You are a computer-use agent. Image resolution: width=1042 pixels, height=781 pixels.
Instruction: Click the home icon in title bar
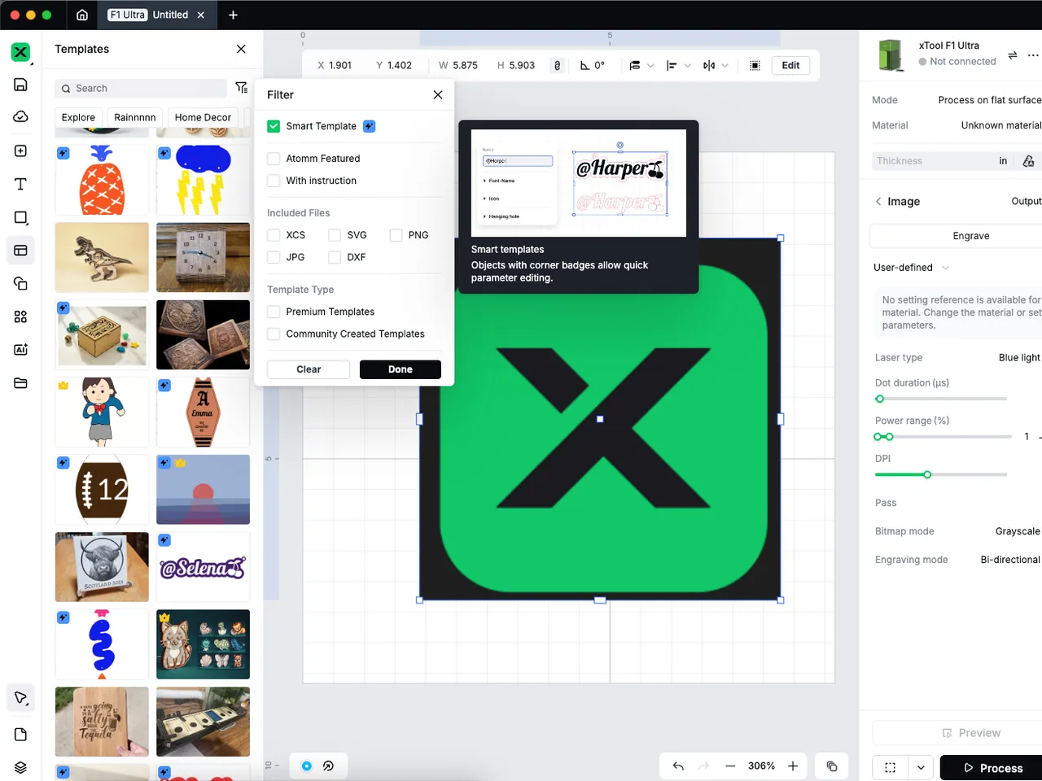coord(82,15)
